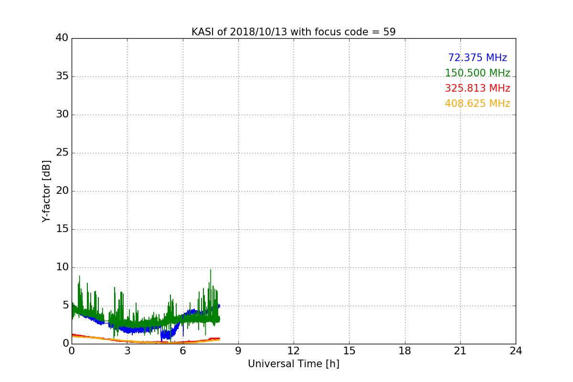Click the x-axis tick label 9

tap(238, 351)
